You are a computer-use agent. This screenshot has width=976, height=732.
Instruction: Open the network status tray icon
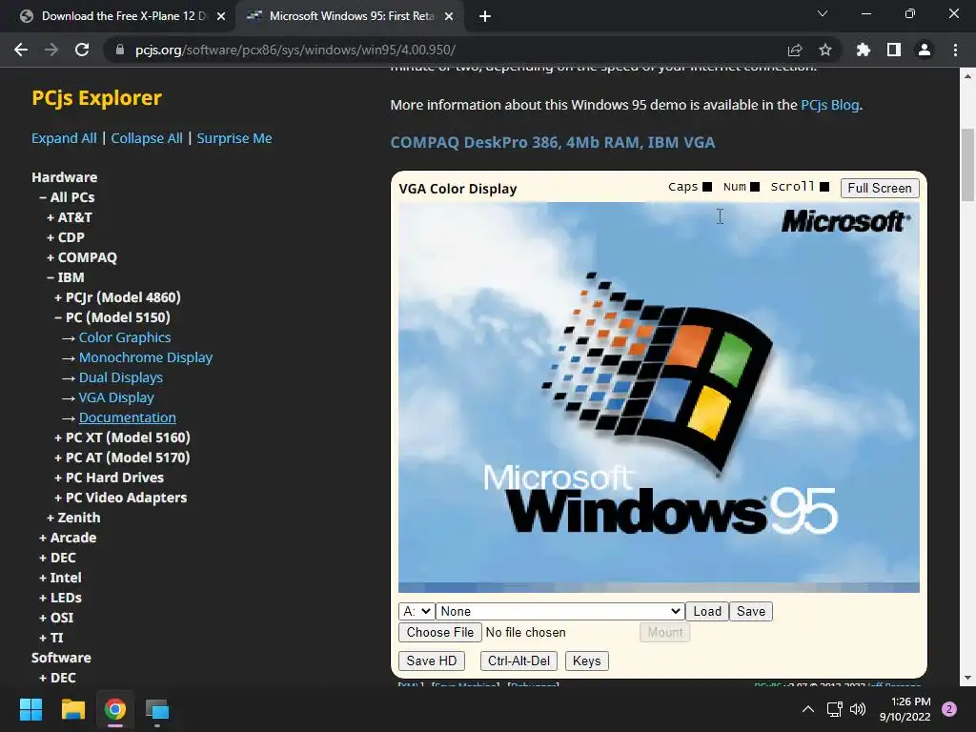click(834, 709)
